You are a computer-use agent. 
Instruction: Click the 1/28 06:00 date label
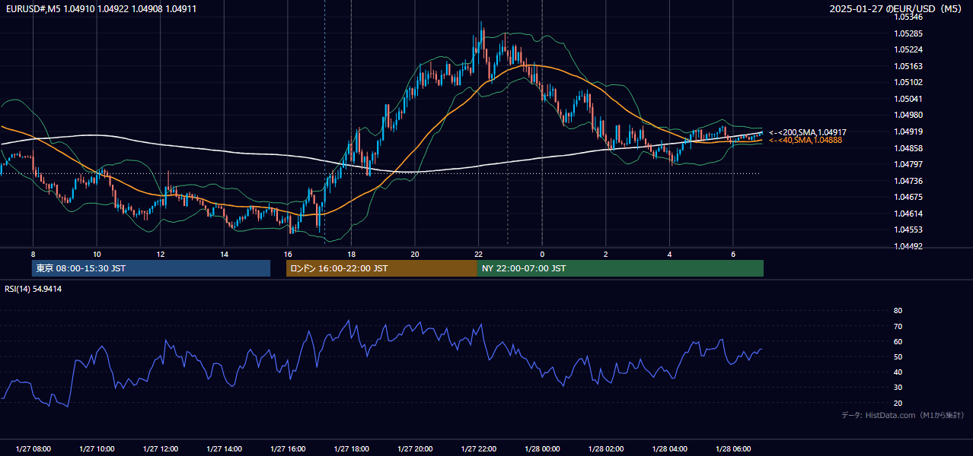pos(733,449)
